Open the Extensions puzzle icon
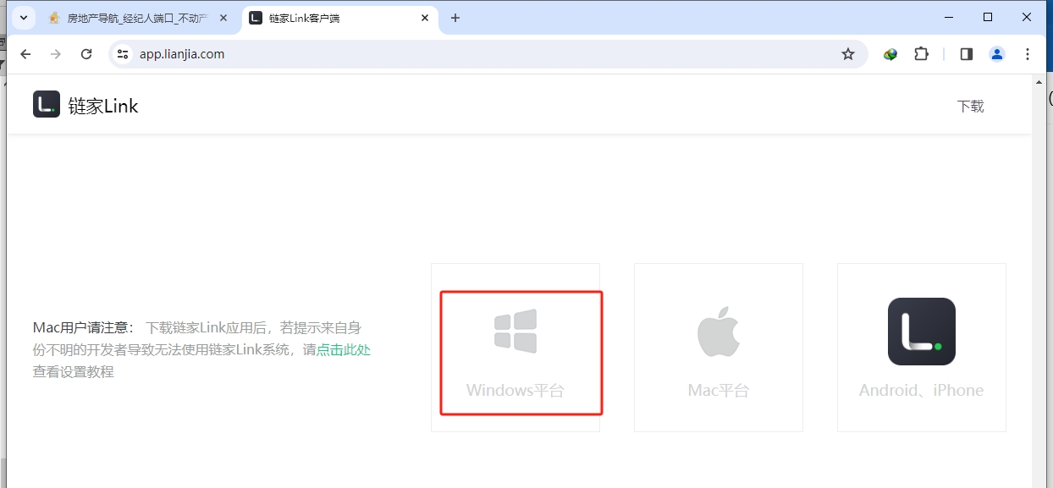Screen dimensions: 1053x488 point(921,54)
